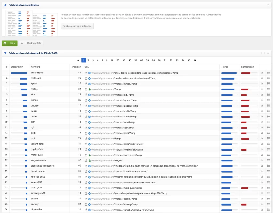Go to page 95 of results
This screenshot has height=213, width=273.
coord(189,60)
